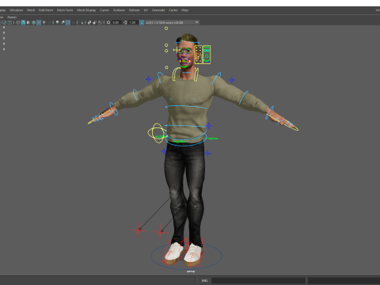
Task: Click the MEL script type label
Action: 205,280
